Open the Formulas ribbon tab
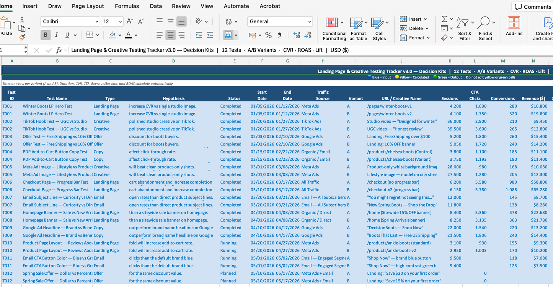553x287 pixels. pyautogui.click(x=127, y=6)
